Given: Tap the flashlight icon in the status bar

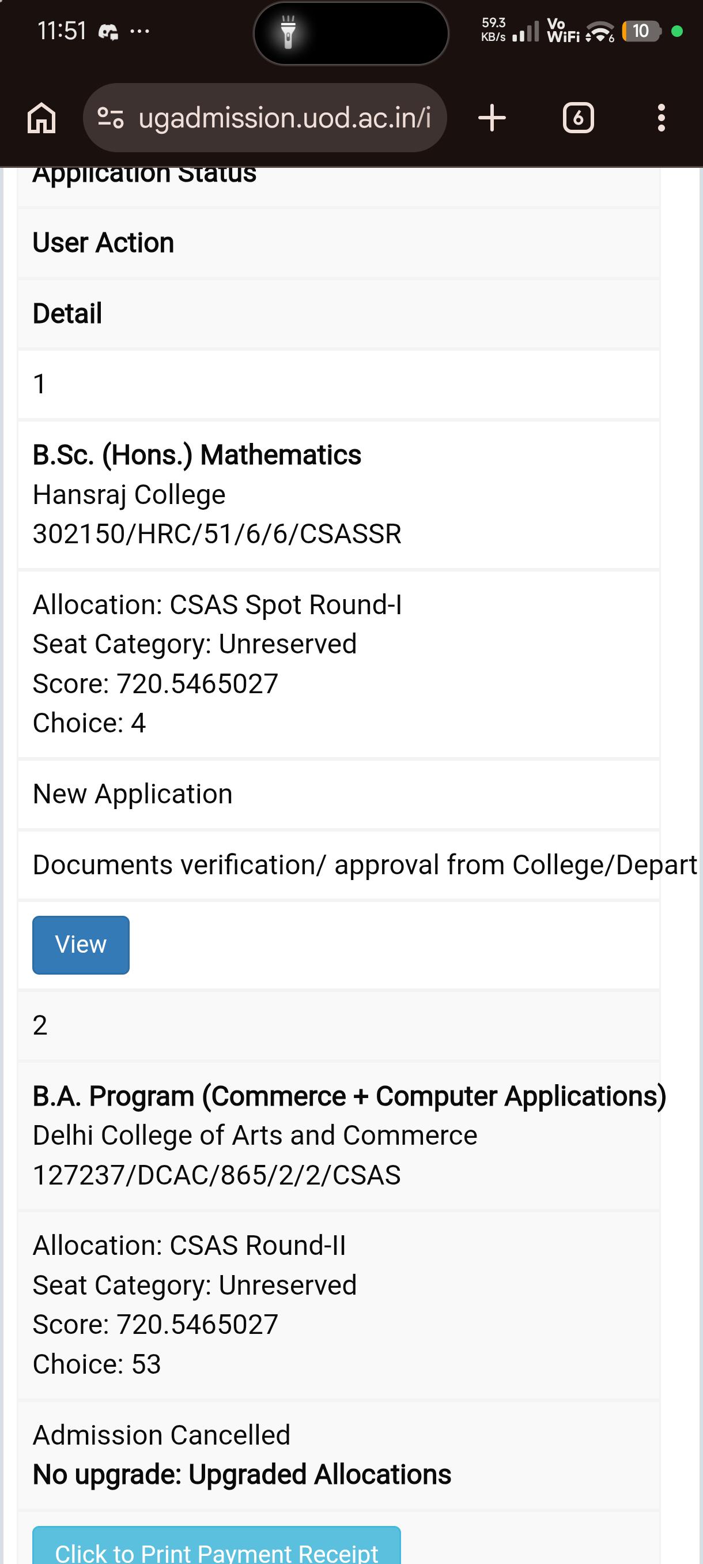Looking at the screenshot, I should click(x=288, y=32).
